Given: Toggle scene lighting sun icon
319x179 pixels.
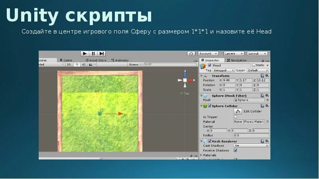Looking at the screenshot, I should point(77,64).
